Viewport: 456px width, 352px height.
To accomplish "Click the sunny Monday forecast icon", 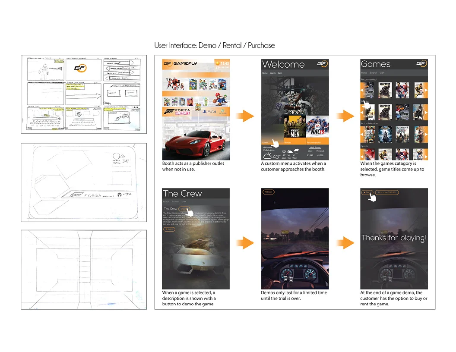I will [284, 151].
